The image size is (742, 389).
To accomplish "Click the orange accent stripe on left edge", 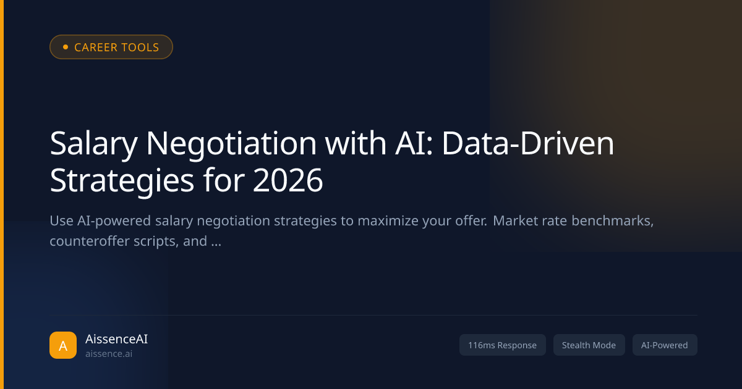I will pos(2,194).
